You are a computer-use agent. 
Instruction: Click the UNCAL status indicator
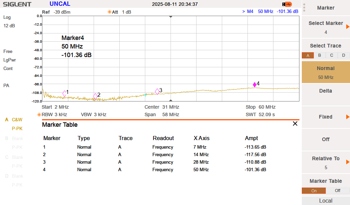[59, 4]
